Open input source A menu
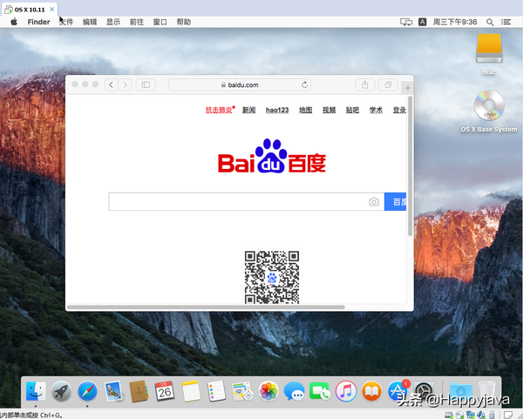 pos(422,22)
